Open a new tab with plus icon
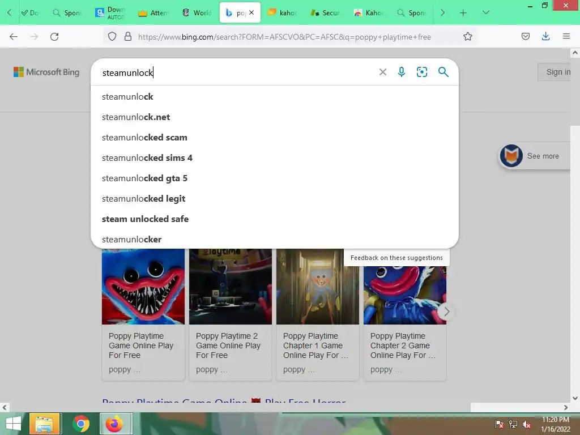 463,13
